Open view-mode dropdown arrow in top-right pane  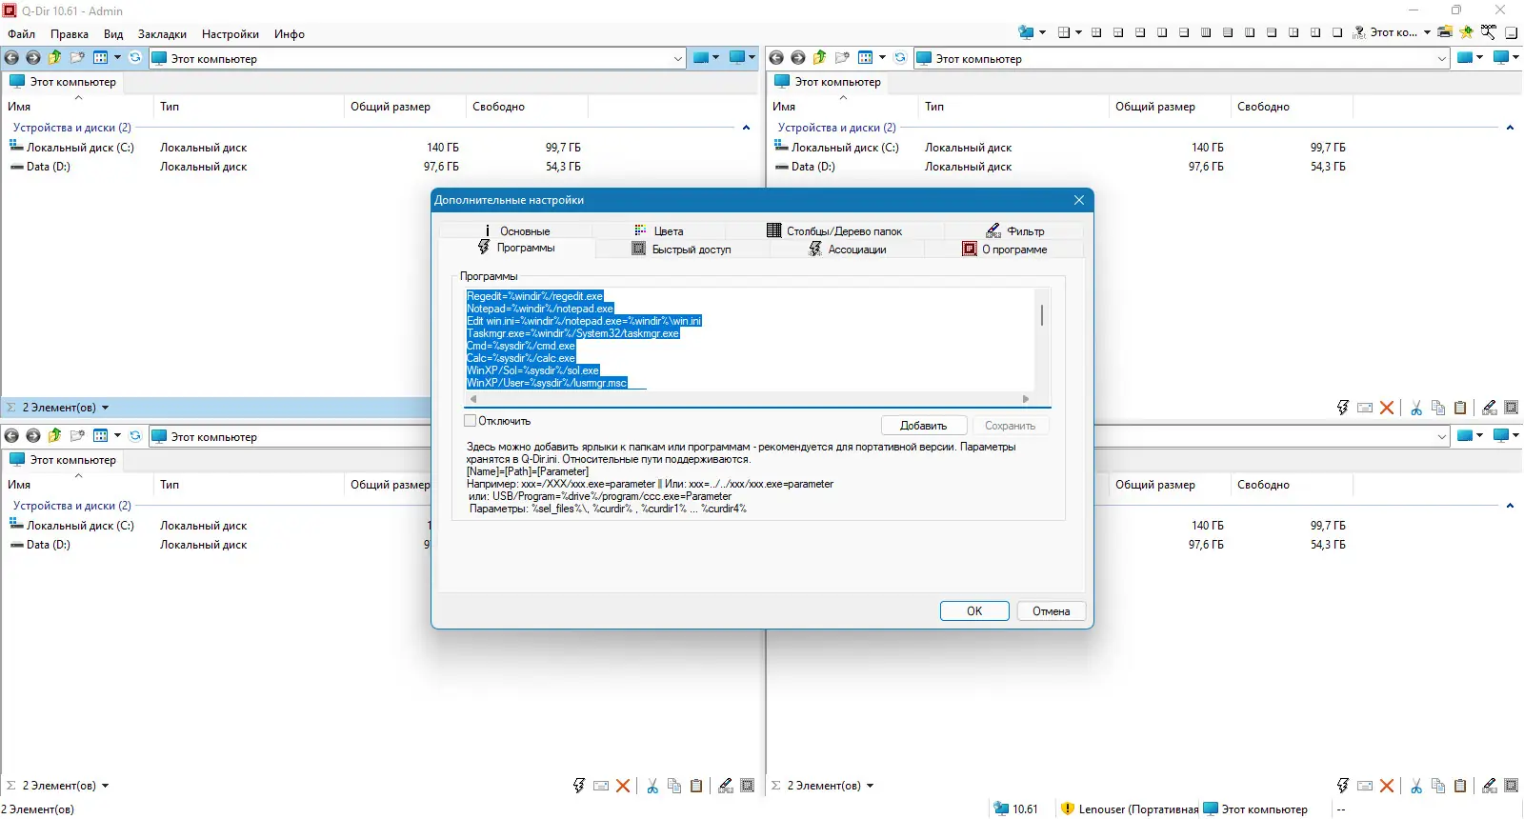click(882, 58)
